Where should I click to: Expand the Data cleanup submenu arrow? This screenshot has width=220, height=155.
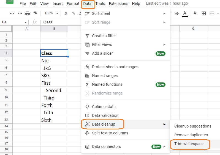point(164,124)
